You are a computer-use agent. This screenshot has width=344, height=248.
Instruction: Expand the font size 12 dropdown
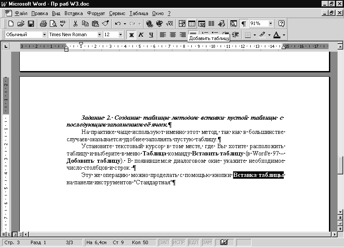pyautogui.click(x=120, y=34)
